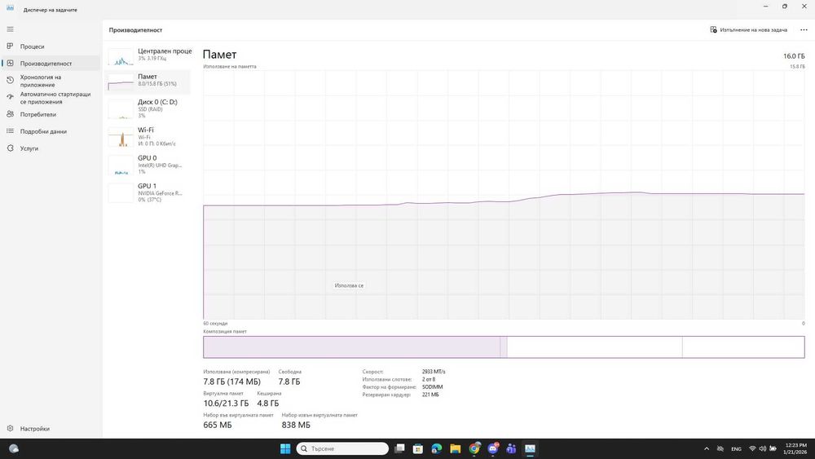Click the Wi-Fi tray icon
The image size is (815, 459).
pyautogui.click(x=752, y=448)
